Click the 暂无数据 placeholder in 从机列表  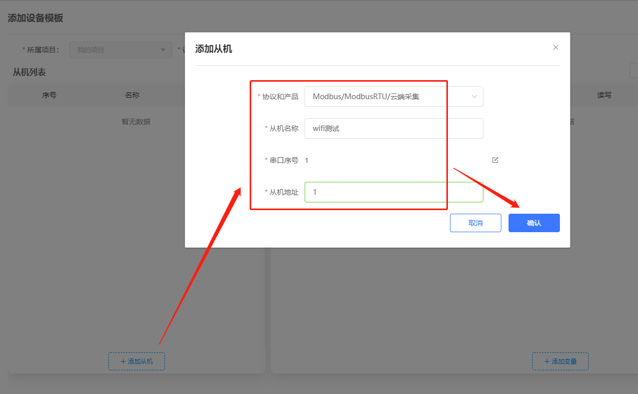(136, 122)
